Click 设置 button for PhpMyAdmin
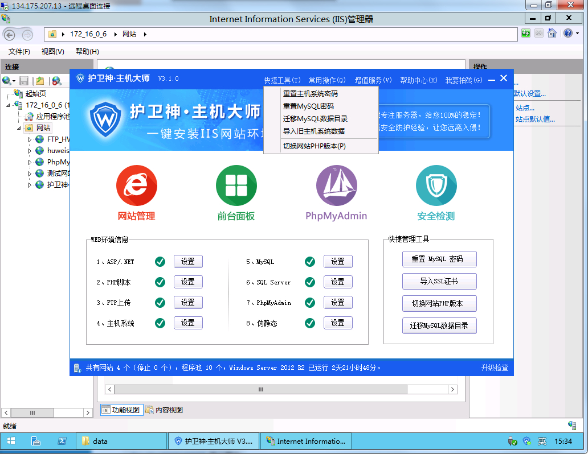This screenshot has height=454, width=588. point(338,302)
